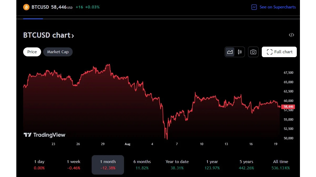Select the 5 years range tab
Screen dimensions: 316x177
pos(246,165)
